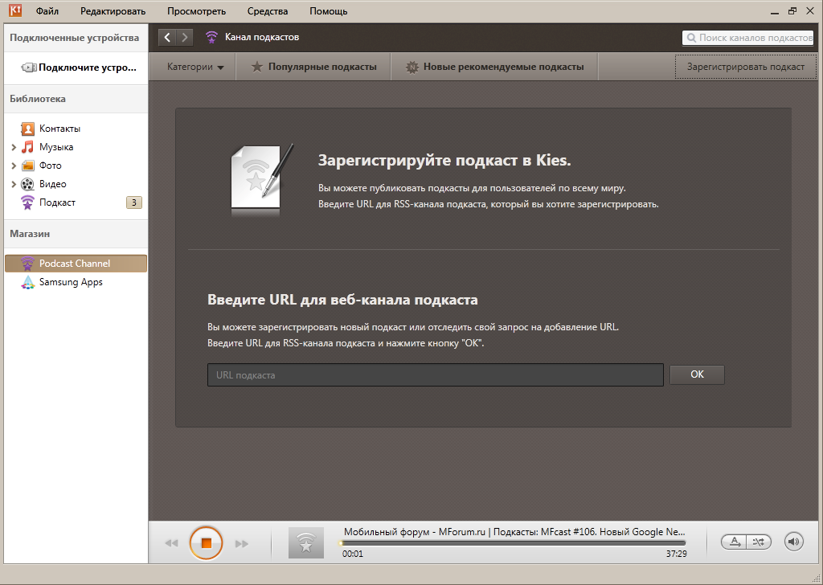
Task: Click the Подкаст count badge showing 3
Action: [x=134, y=202]
